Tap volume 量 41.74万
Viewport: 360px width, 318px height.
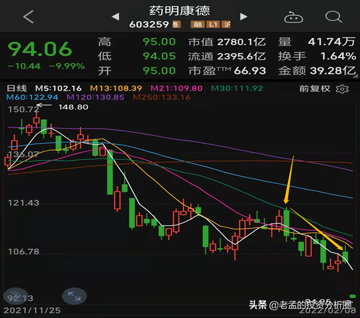tap(317, 42)
